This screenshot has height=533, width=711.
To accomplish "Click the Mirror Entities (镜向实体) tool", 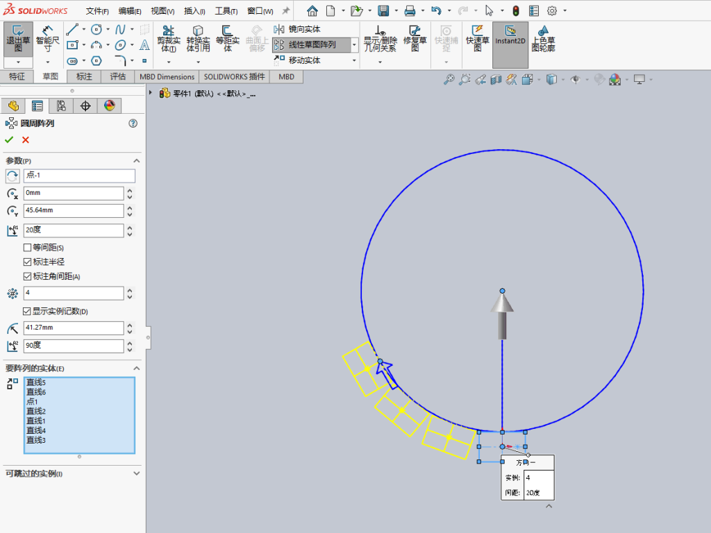I will tap(297, 29).
